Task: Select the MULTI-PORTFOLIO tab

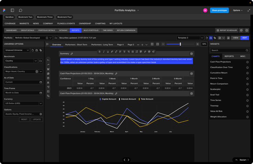Action: tap(91, 30)
